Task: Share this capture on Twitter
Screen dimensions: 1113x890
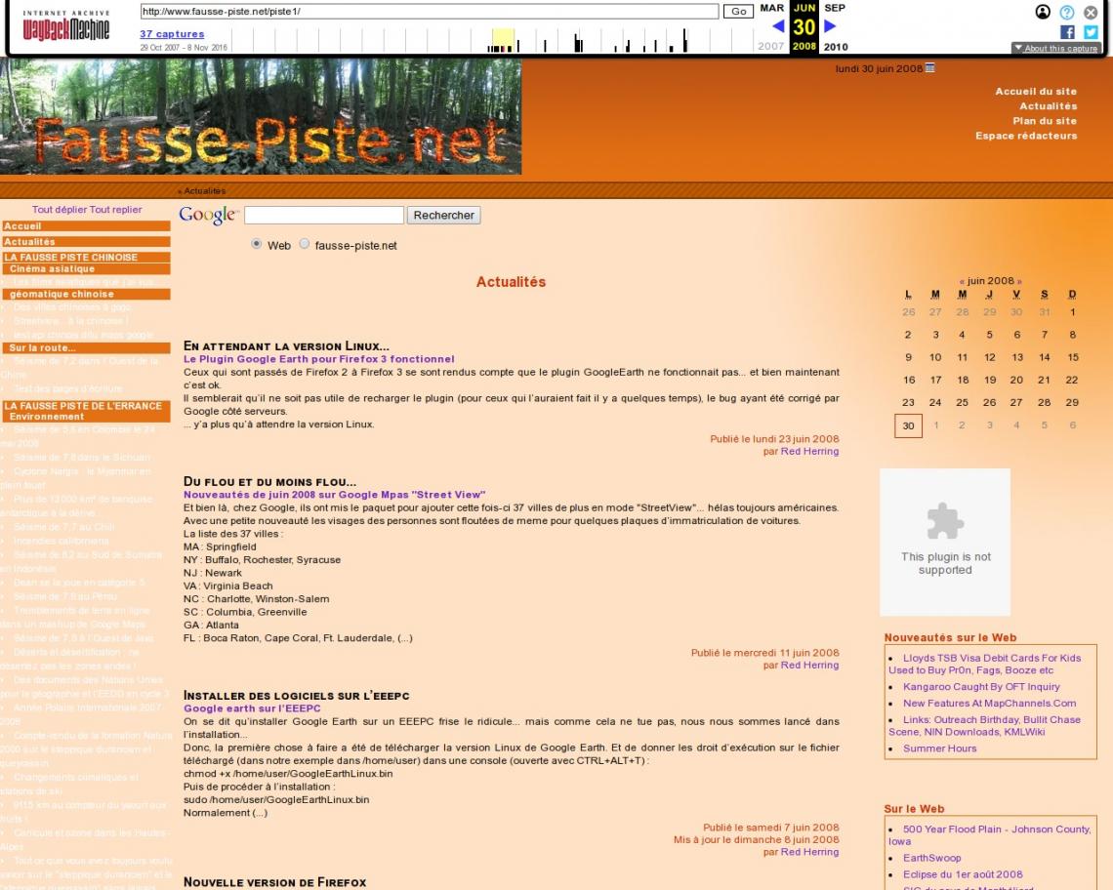Action: (1091, 32)
